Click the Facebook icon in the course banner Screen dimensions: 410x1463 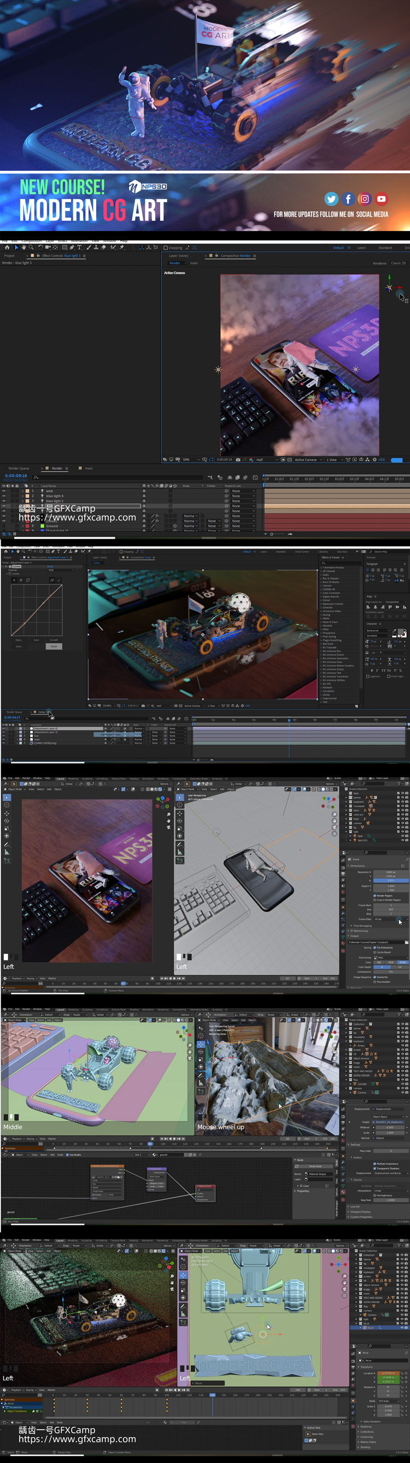click(x=348, y=199)
